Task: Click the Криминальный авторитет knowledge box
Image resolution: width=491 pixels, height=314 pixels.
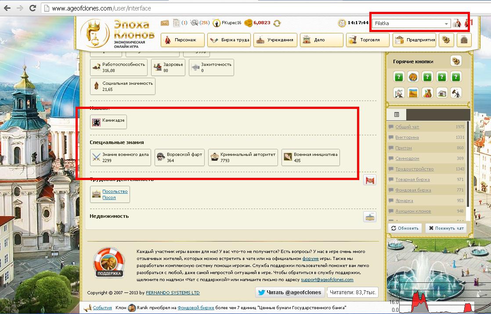Action: (243, 157)
